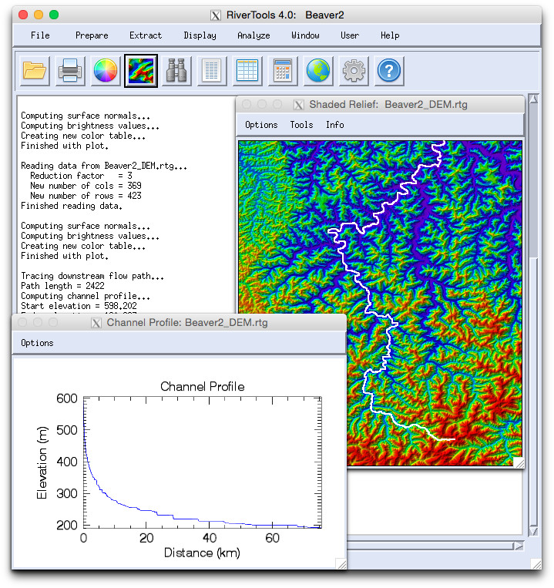
Task: Open Tools menu in Shaded Relief window
Action: click(x=301, y=125)
